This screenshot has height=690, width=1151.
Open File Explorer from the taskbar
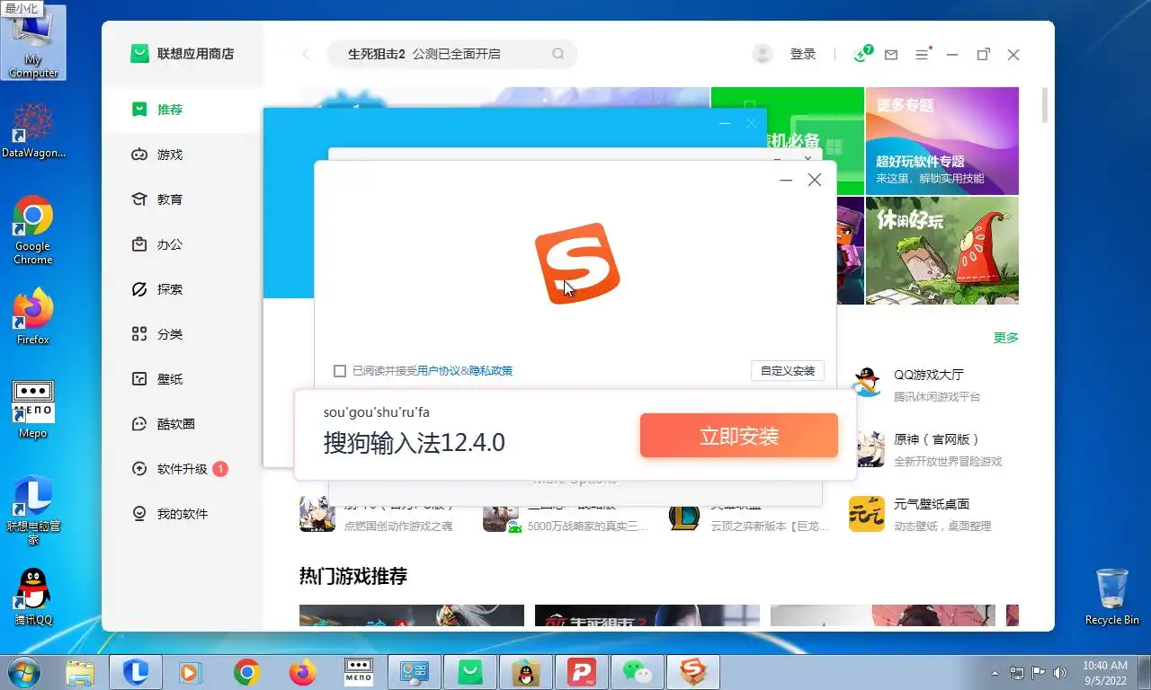[80, 672]
